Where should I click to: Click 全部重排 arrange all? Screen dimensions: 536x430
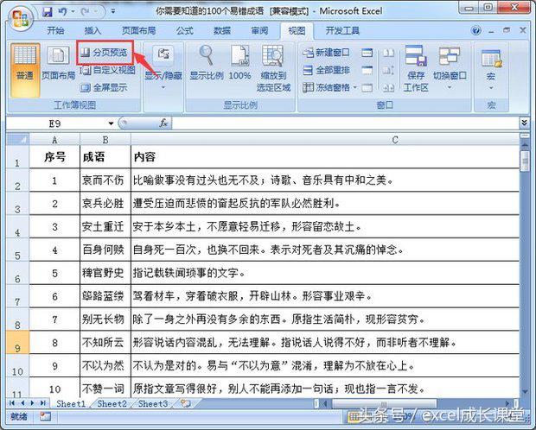tap(327, 70)
